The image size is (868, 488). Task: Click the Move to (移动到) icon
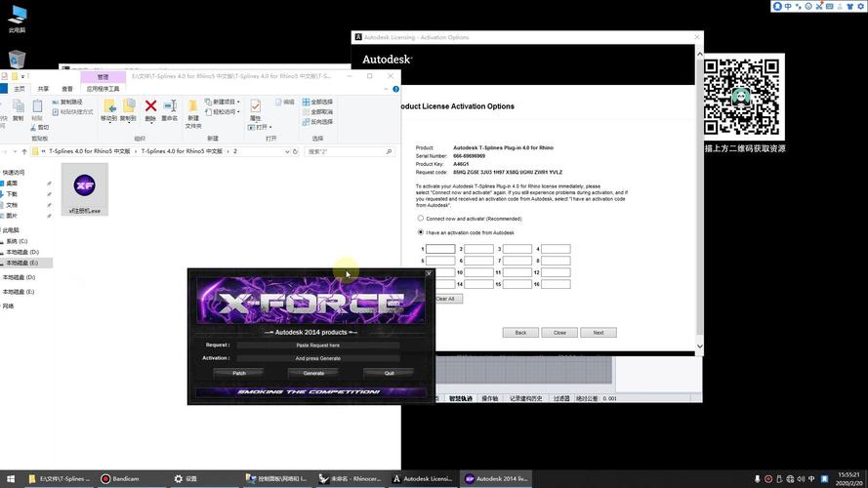108,108
